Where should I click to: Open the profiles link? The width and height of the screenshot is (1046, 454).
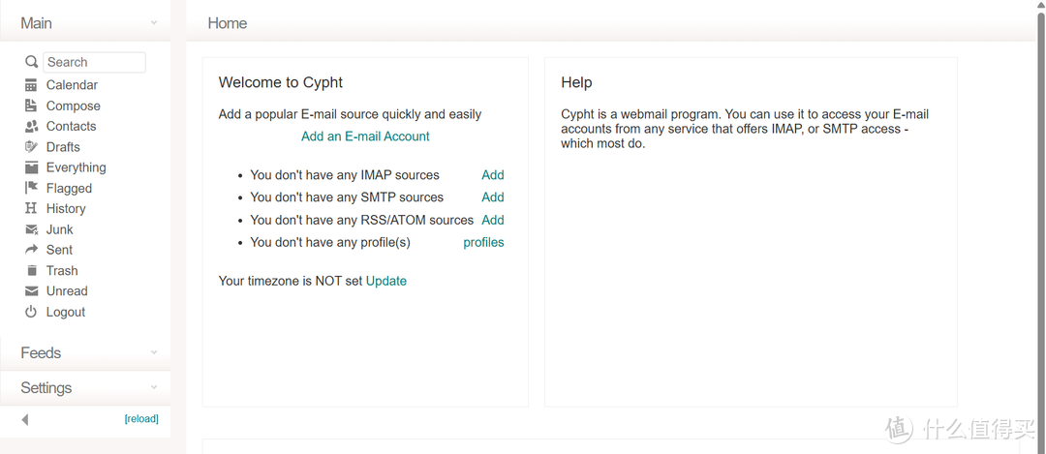[483, 243]
